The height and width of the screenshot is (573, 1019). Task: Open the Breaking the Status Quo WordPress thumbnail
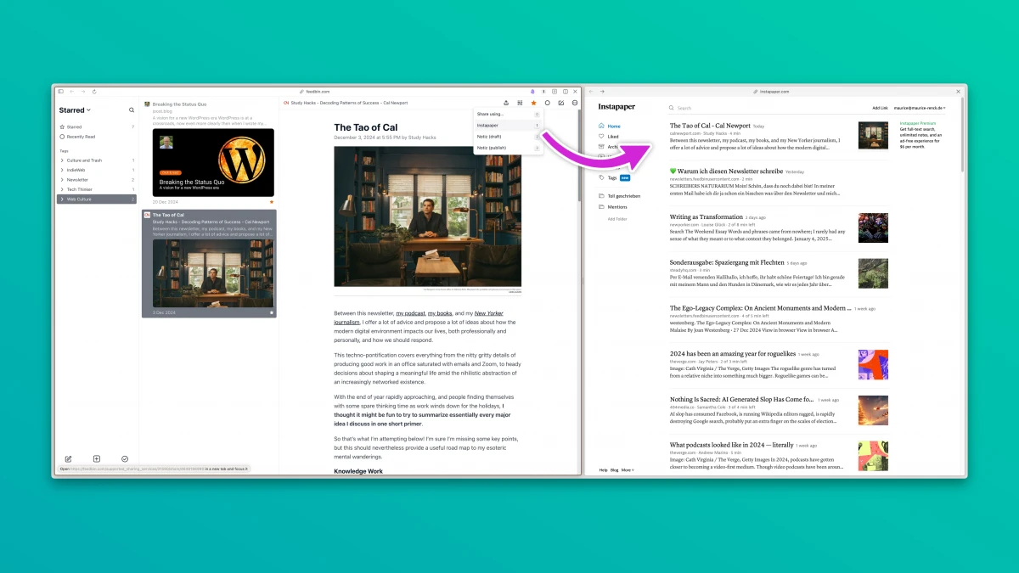pyautogui.click(x=213, y=162)
